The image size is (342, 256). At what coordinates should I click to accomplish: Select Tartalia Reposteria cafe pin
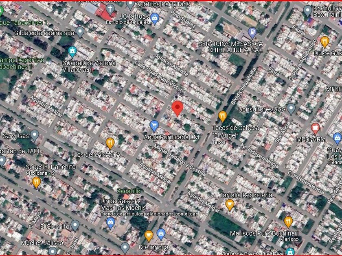click(x=230, y=205)
